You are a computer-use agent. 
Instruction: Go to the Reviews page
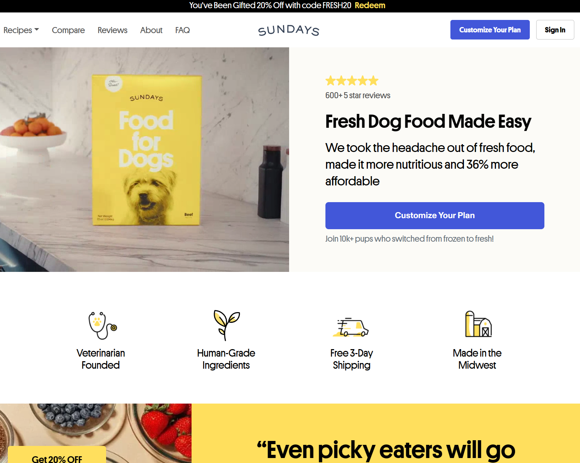point(113,30)
